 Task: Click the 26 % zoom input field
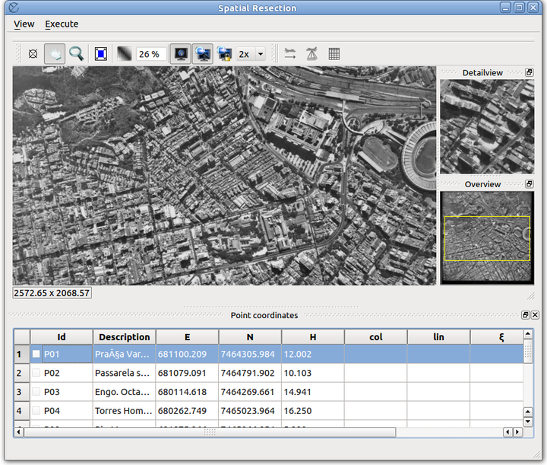point(151,54)
